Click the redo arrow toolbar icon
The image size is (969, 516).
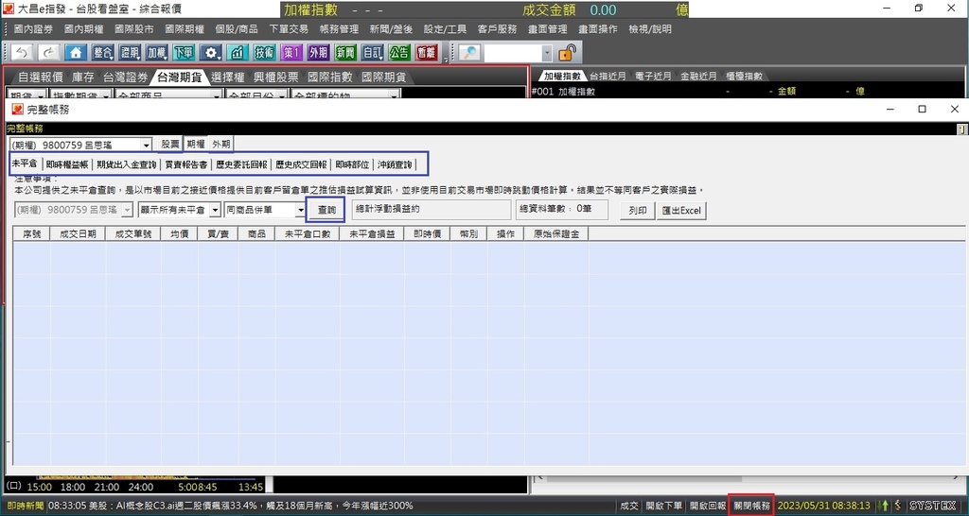[x=49, y=53]
